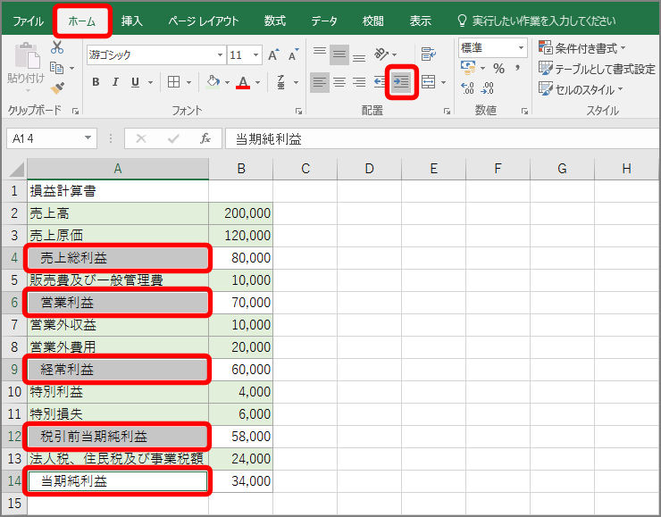Switch to the ホーム tab
The width and height of the screenshot is (661, 517).
(82, 21)
